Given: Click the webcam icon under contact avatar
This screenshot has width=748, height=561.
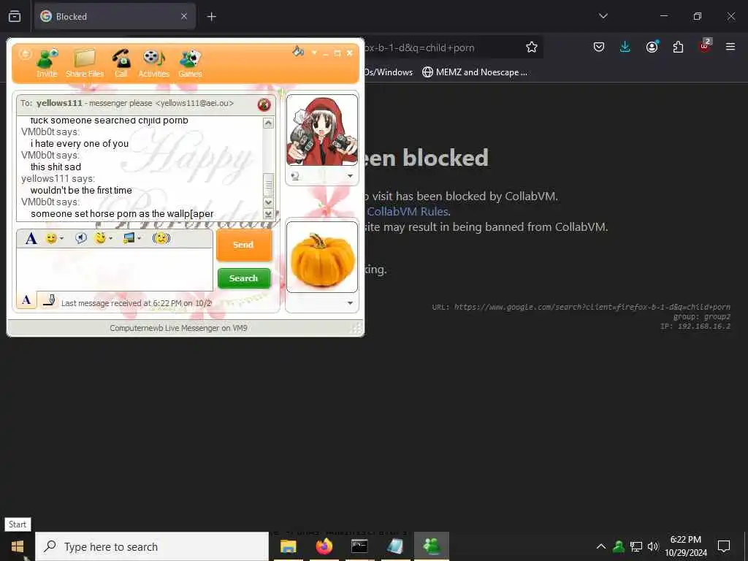Looking at the screenshot, I should point(295,176).
